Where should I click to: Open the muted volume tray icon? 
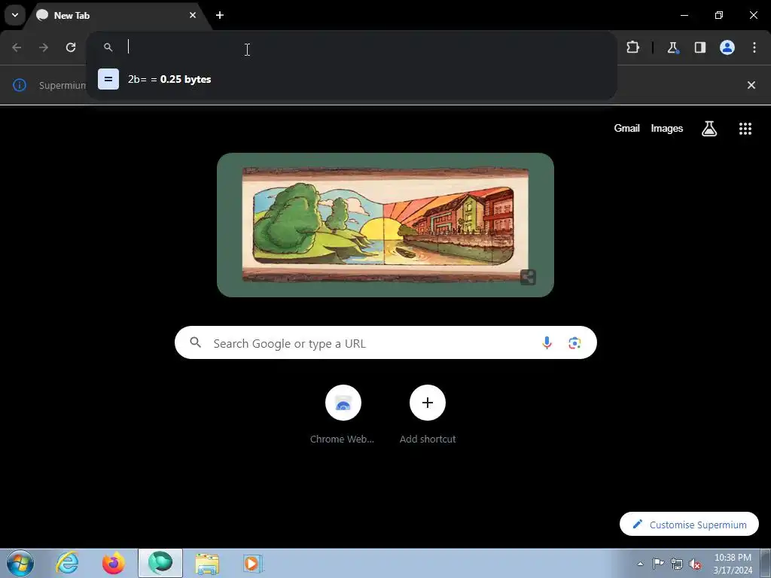point(695,564)
